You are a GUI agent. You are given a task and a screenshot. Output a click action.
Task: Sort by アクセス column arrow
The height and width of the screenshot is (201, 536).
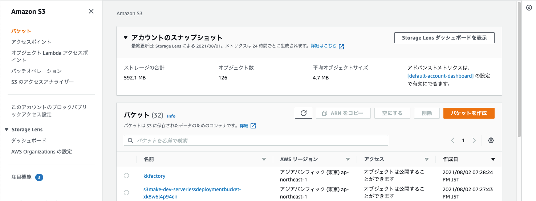pos(427,159)
